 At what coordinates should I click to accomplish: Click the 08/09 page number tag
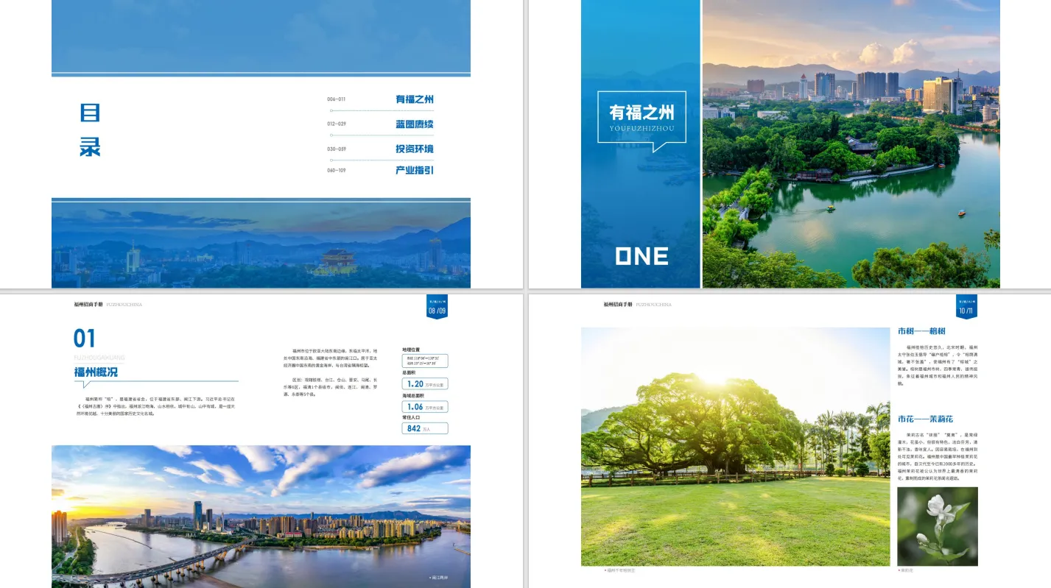[x=437, y=308]
